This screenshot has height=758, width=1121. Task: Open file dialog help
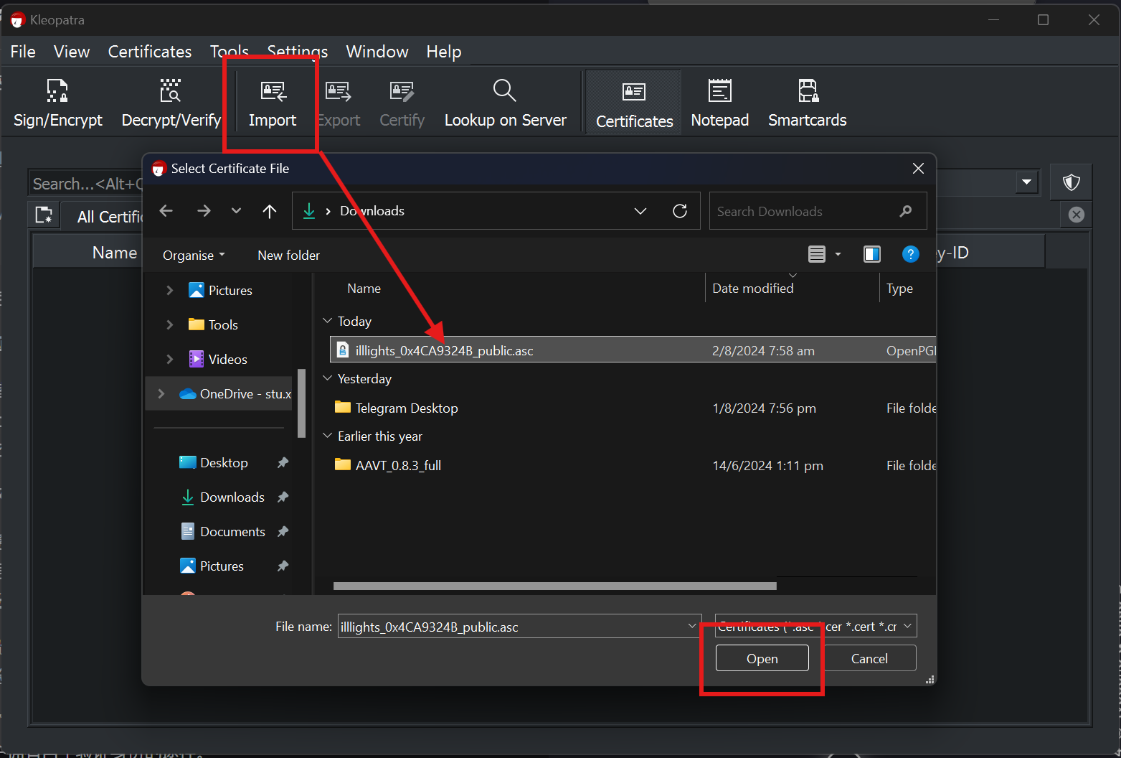tap(911, 254)
